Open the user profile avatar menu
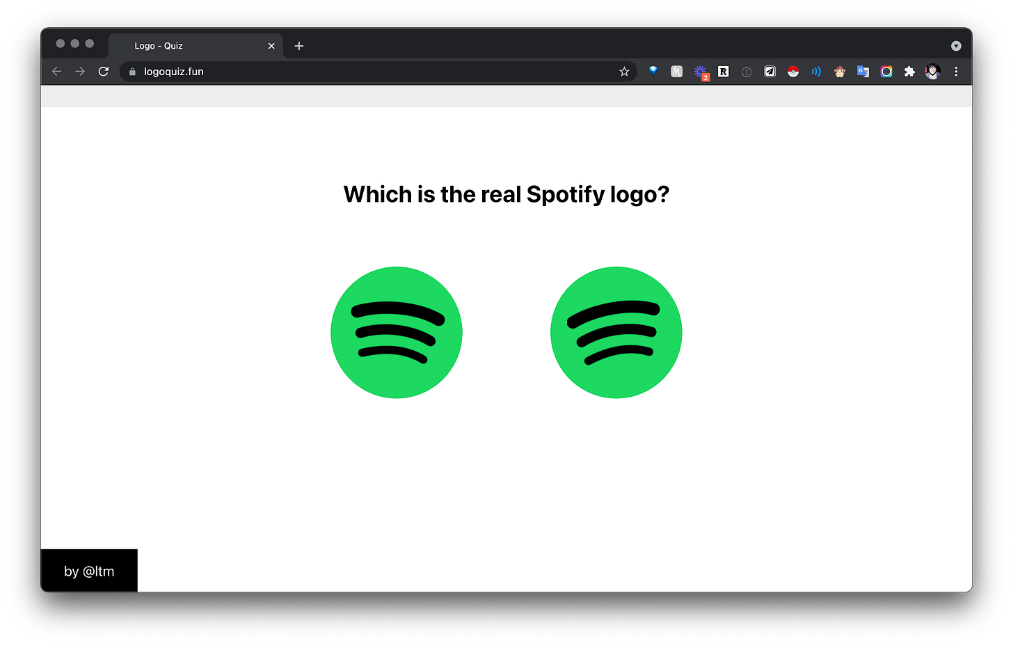The width and height of the screenshot is (1013, 646). 933,72
